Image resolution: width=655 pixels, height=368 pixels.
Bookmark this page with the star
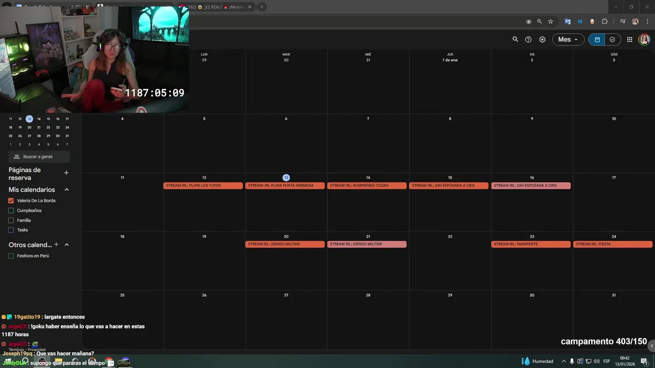(551, 21)
